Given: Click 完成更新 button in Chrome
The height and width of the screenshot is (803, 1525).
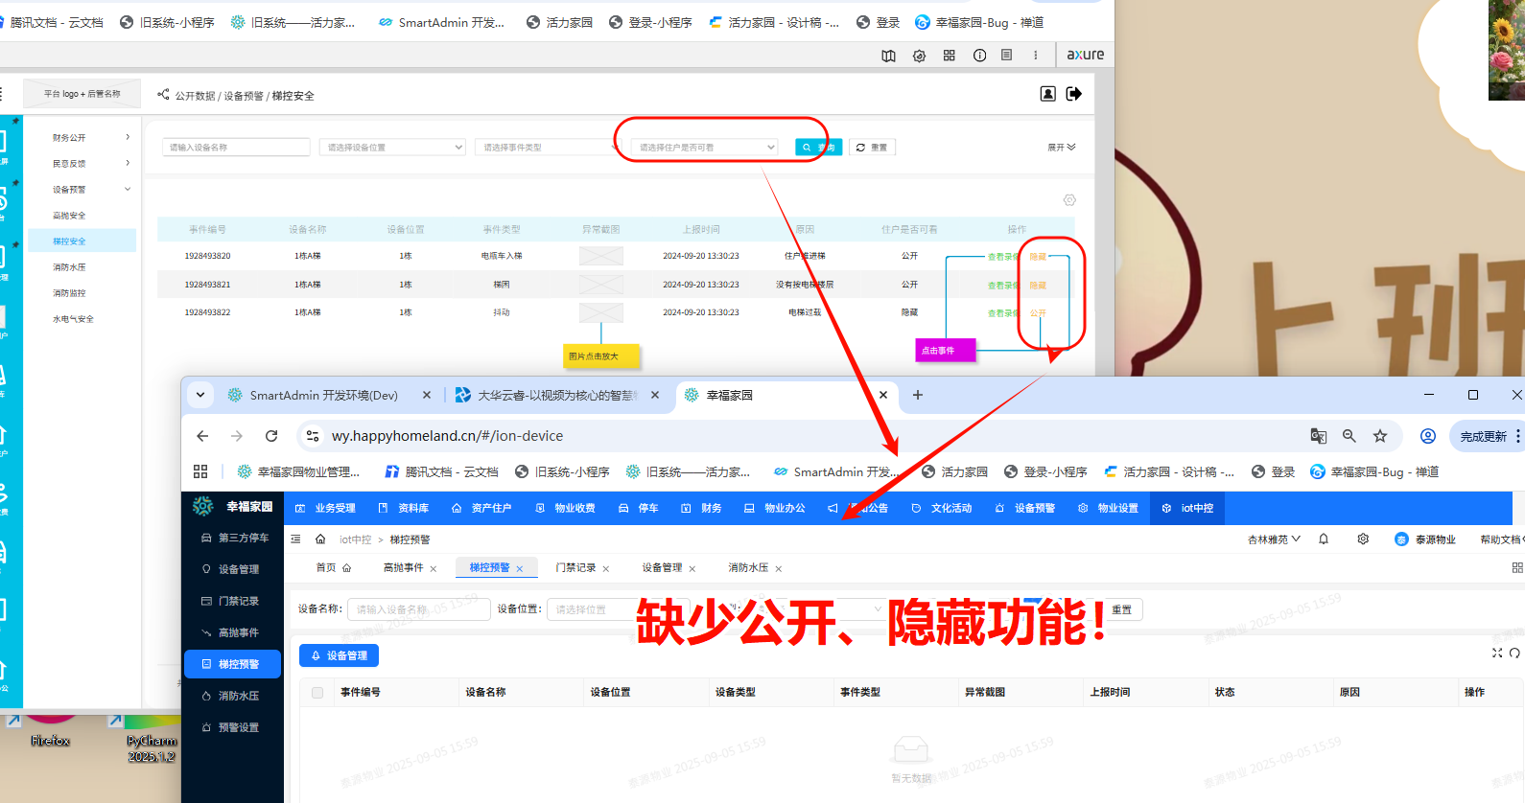Looking at the screenshot, I should [1484, 436].
